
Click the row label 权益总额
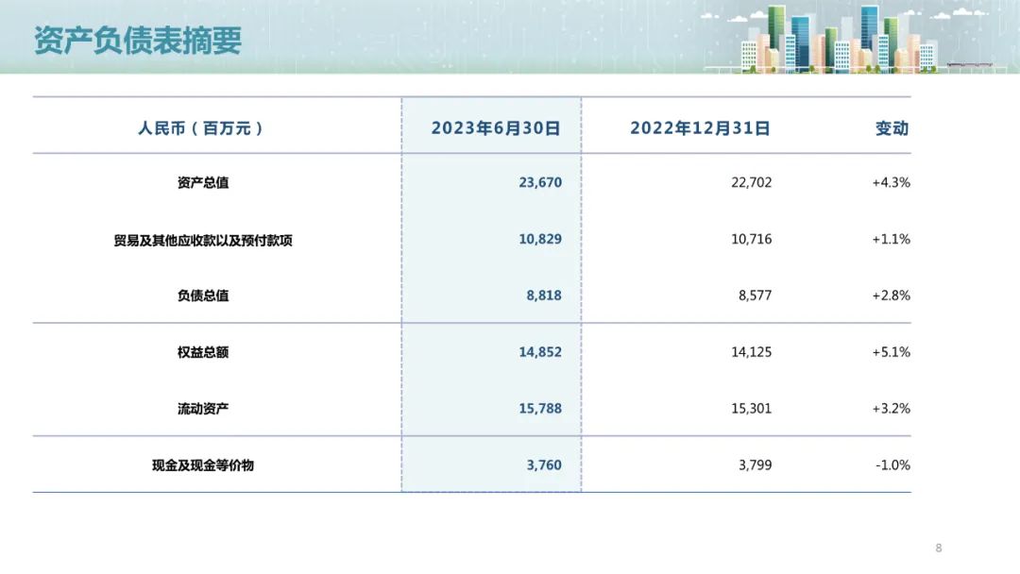coord(203,352)
